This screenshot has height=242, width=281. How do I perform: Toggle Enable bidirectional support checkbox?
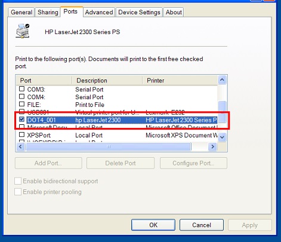pos(18,181)
